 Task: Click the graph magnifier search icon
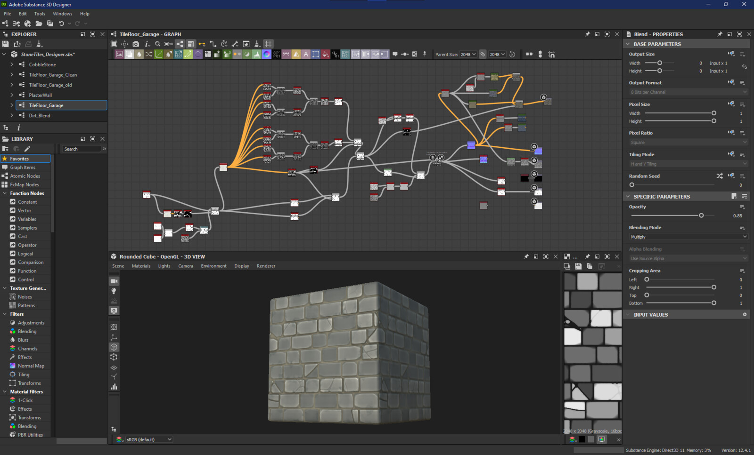pos(158,44)
